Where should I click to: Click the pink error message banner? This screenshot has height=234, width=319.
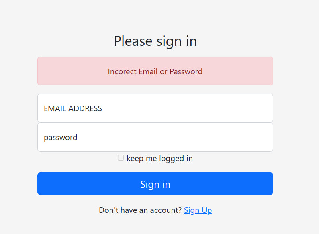pyautogui.click(x=155, y=71)
